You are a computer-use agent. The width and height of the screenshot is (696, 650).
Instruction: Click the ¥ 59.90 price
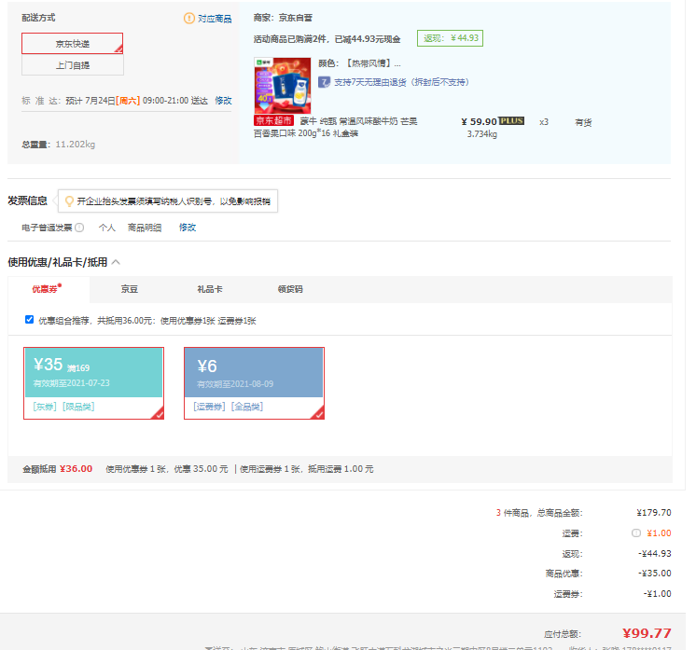click(x=479, y=121)
